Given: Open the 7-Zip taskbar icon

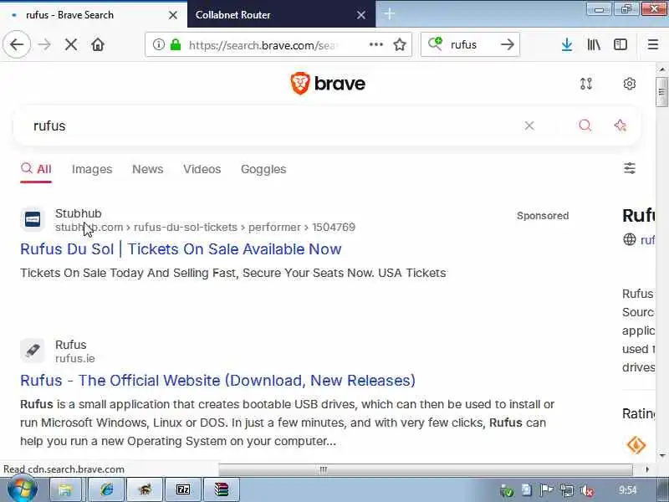Looking at the screenshot, I should coord(183,489).
